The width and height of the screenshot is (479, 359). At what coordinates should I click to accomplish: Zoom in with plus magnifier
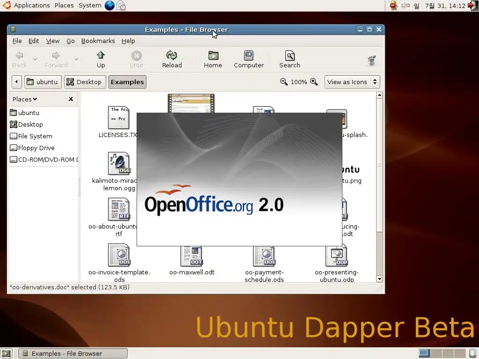314,82
